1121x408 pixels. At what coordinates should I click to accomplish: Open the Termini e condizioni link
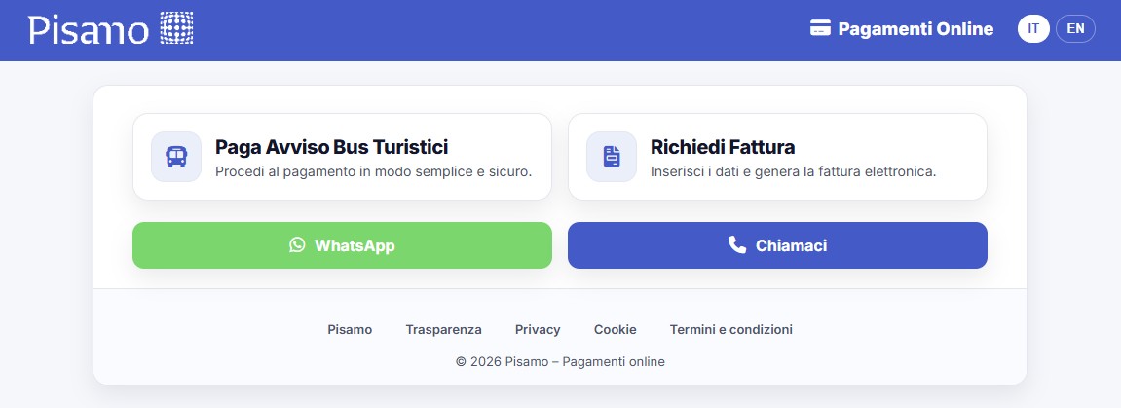[730, 330]
